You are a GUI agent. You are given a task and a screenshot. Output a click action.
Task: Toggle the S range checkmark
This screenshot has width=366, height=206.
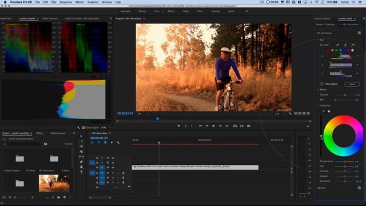point(357,65)
